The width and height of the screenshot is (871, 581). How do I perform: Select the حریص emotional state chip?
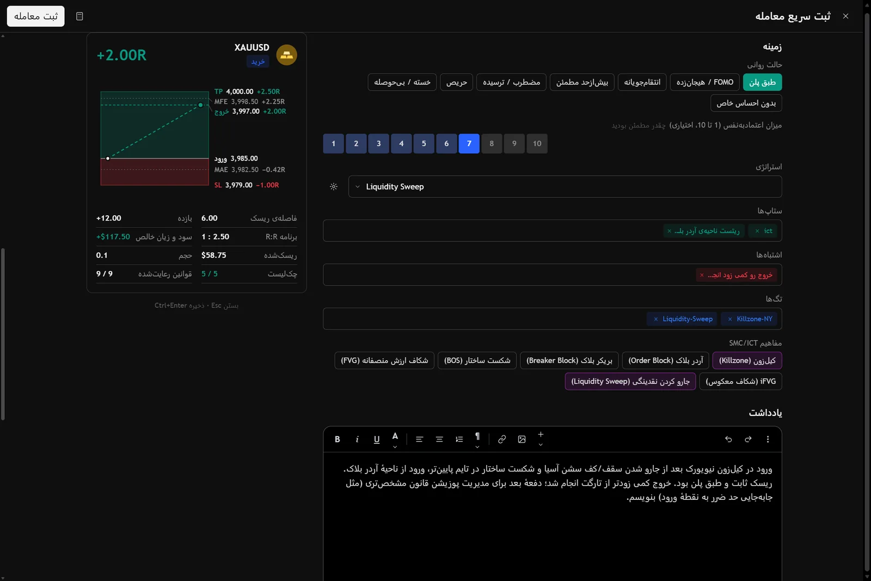tap(457, 82)
